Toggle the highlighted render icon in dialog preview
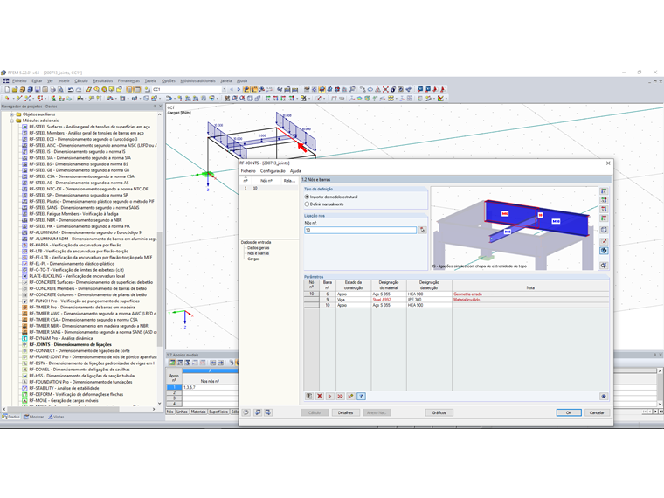Viewport: 664px width, 498px height. (604, 251)
